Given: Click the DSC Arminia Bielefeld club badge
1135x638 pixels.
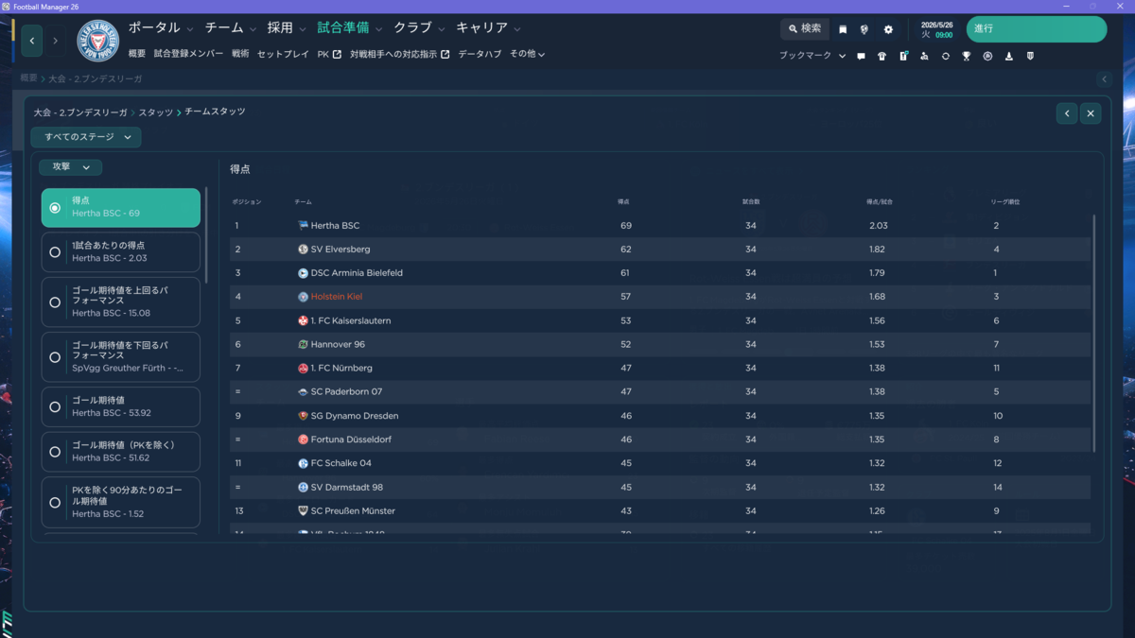Looking at the screenshot, I should 303,273.
